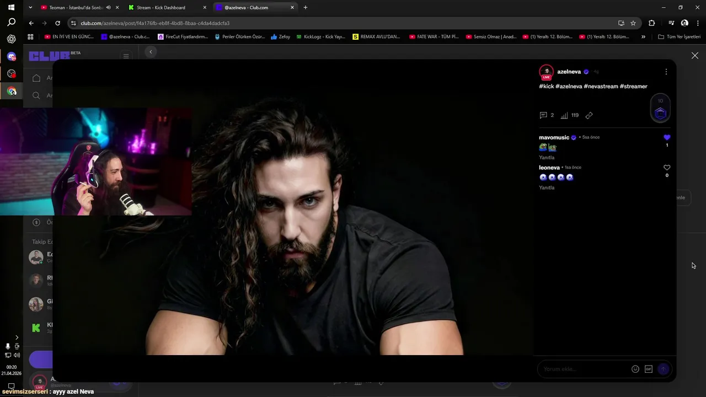Open the OBS Studio taskbar icon
Viewport: 706px width, 397px height.
[11, 73]
